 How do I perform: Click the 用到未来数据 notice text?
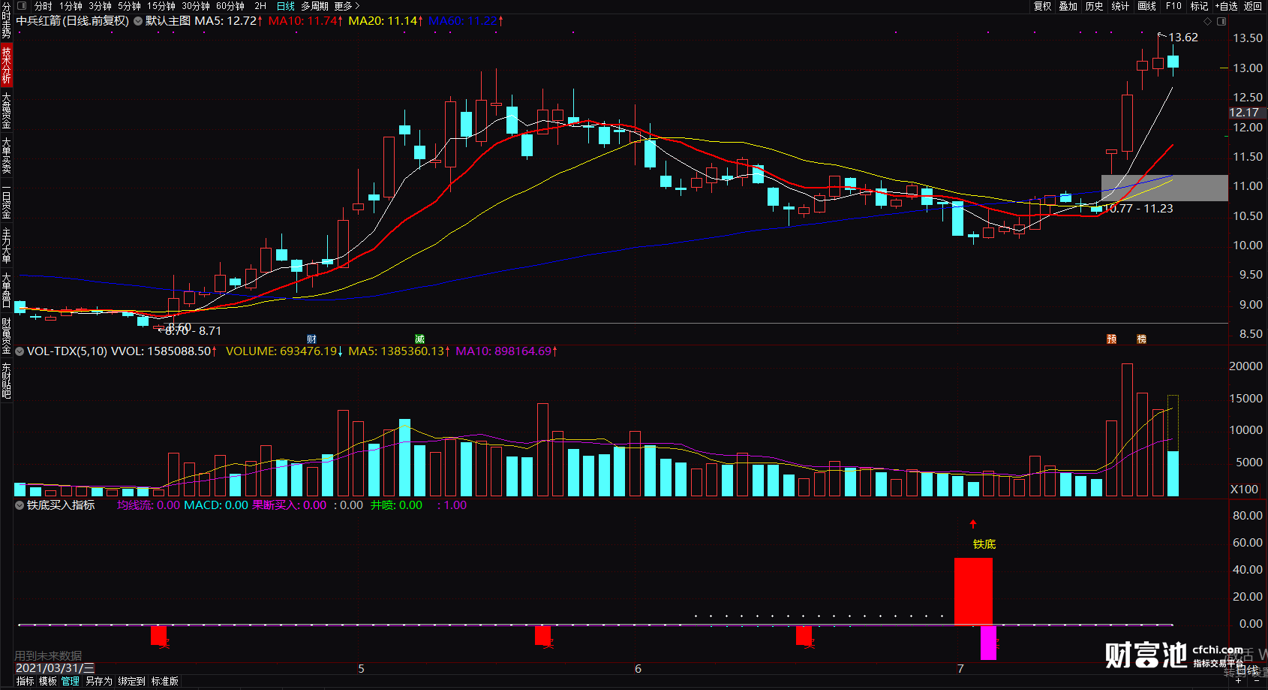48,656
